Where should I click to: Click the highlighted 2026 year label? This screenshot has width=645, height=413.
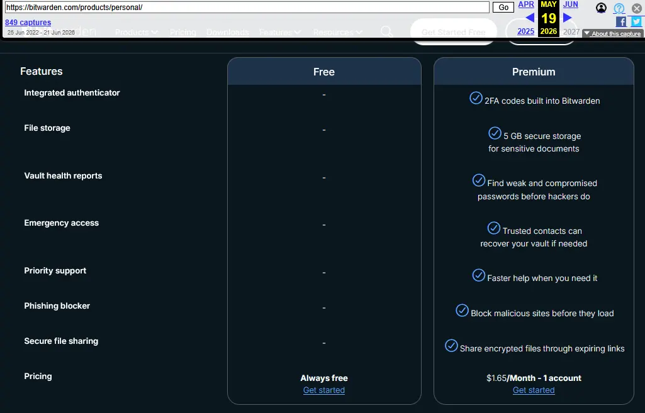click(x=548, y=31)
